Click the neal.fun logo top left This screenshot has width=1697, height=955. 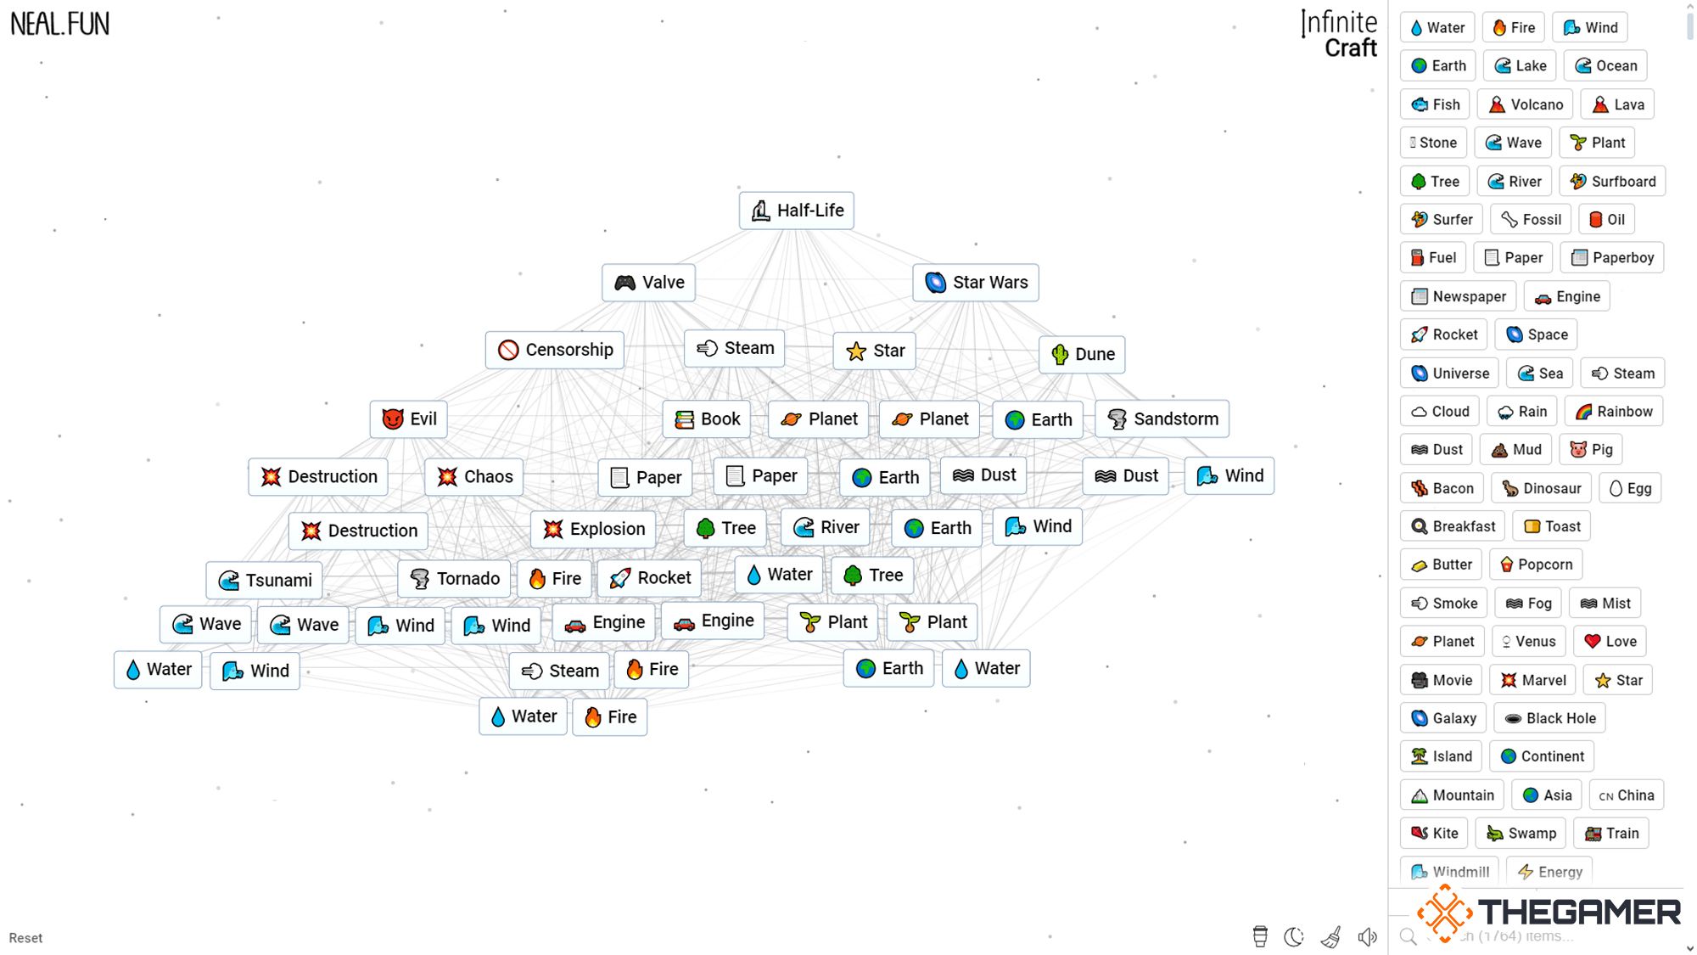59,23
